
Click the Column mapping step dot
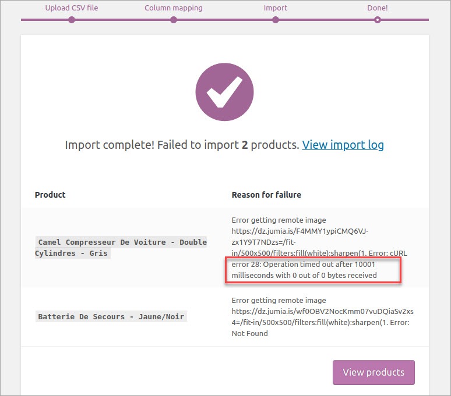[174, 20]
